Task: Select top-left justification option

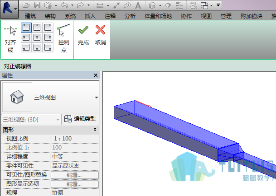Action: 26,28
